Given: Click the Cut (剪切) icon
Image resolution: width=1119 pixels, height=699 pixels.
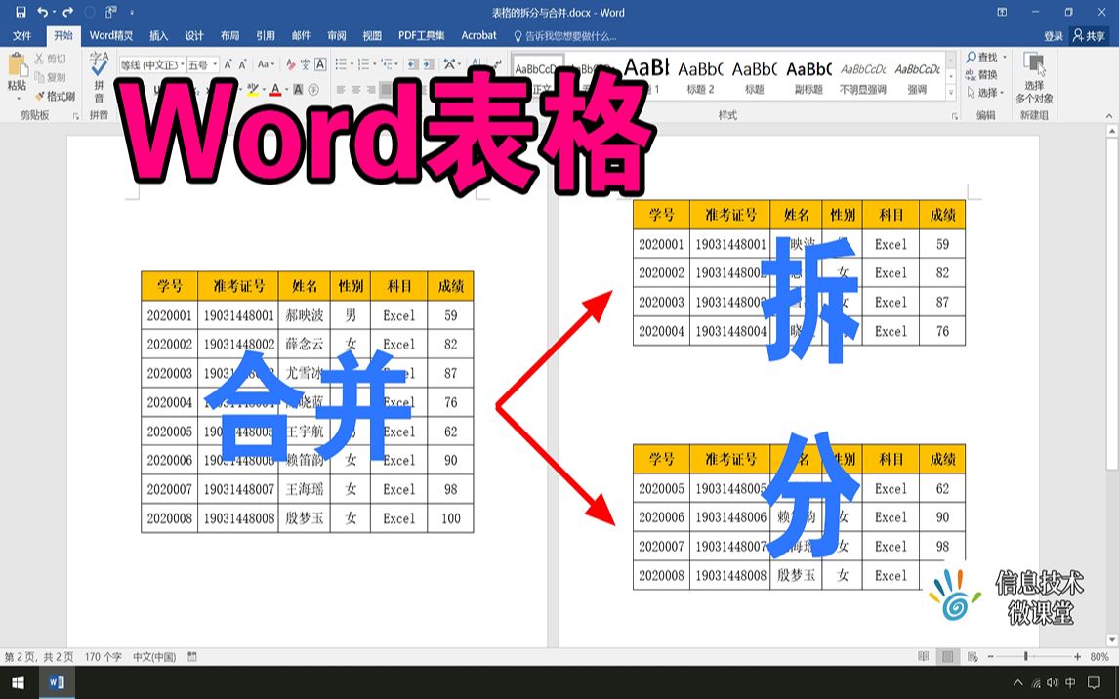Looking at the screenshot, I should click(x=42, y=60).
